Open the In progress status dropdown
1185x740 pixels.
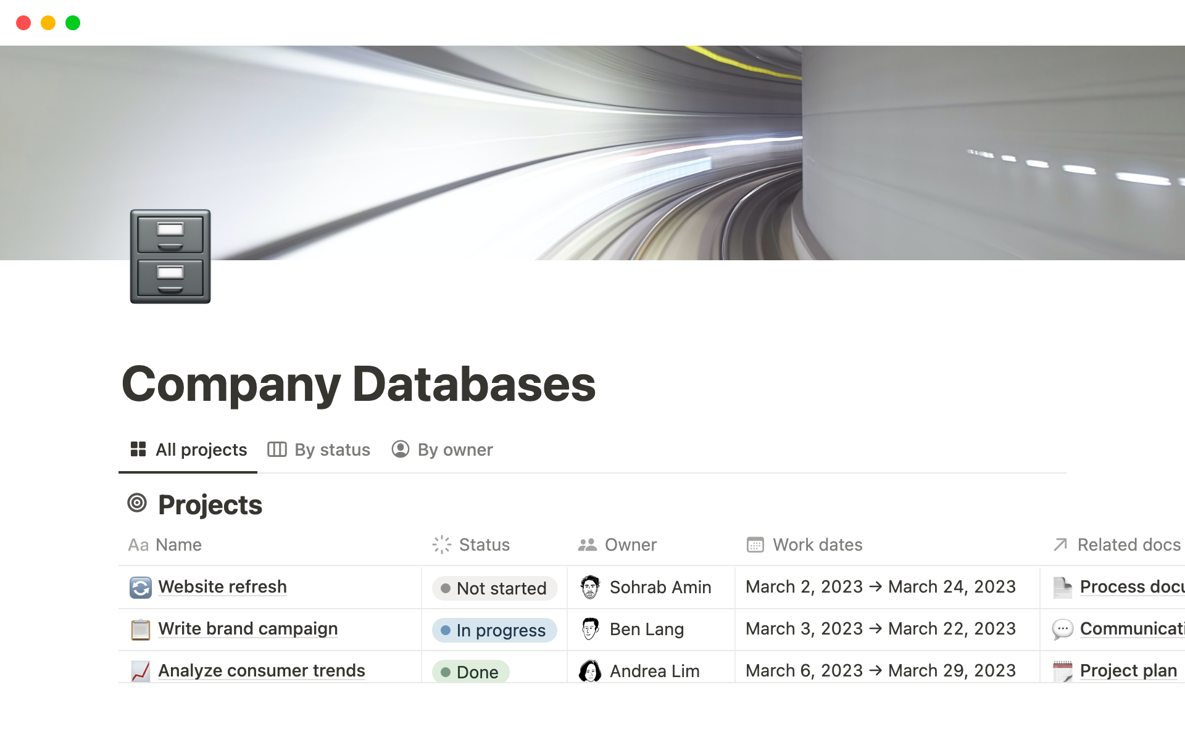pos(494,630)
